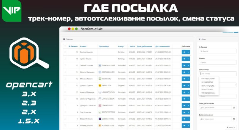Viewport: 239px width, 130px height.
Task: Open eye view for order 11
Action: (184, 92)
